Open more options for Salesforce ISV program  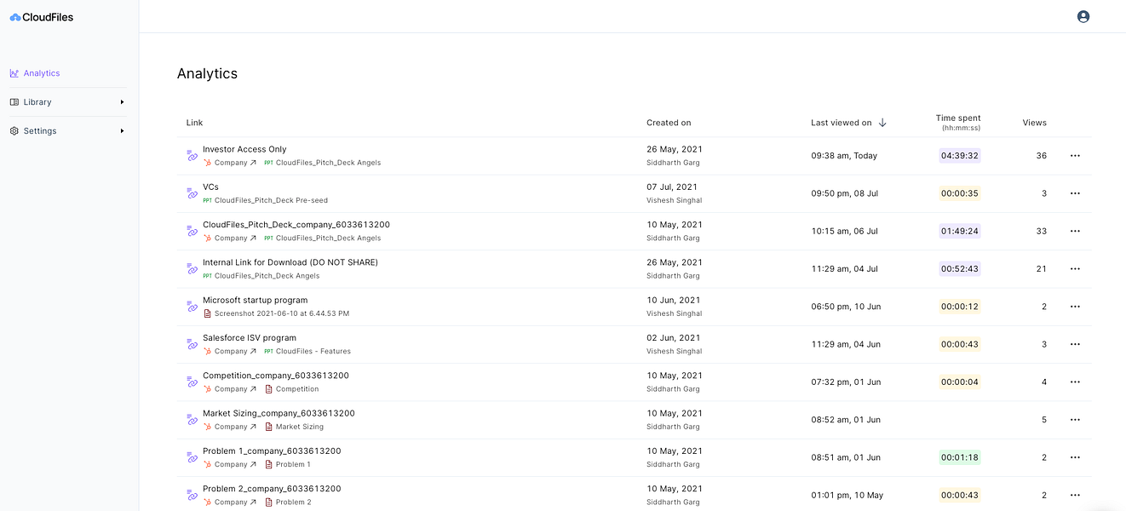click(x=1075, y=344)
